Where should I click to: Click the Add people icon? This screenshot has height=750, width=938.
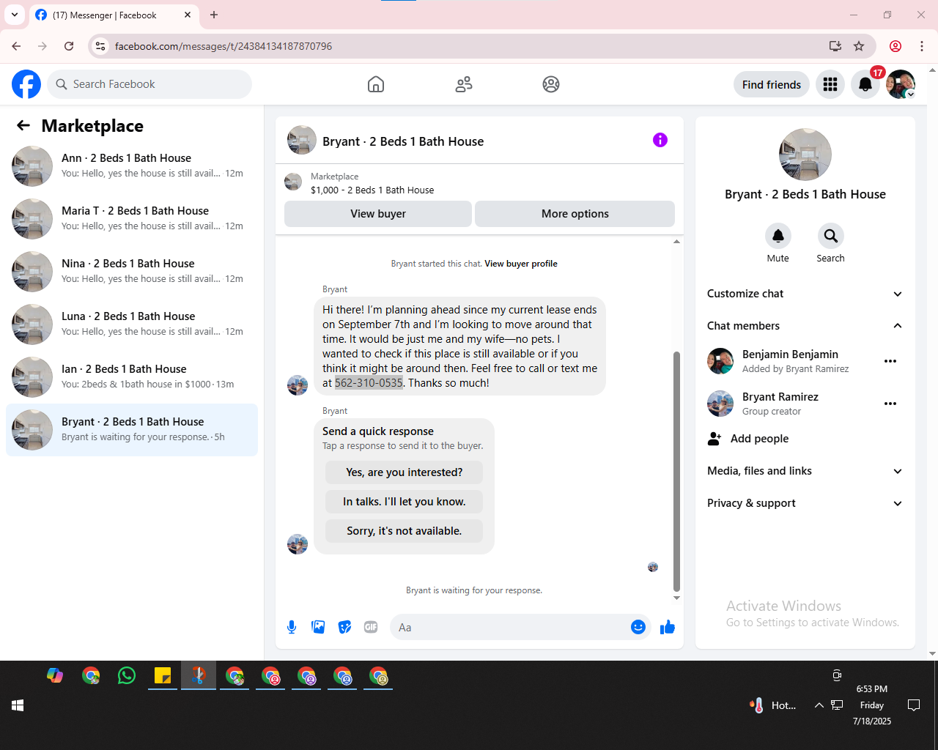coord(714,439)
